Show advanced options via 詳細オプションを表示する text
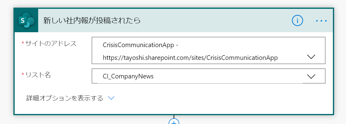 point(65,98)
